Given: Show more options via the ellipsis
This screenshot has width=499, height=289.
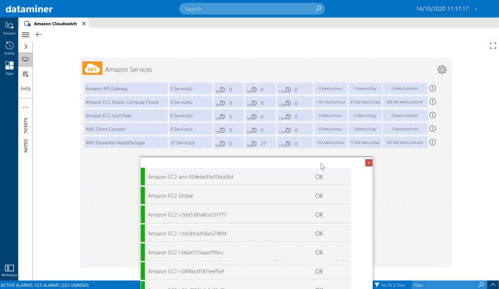Looking at the screenshot, I should [x=25, y=107].
